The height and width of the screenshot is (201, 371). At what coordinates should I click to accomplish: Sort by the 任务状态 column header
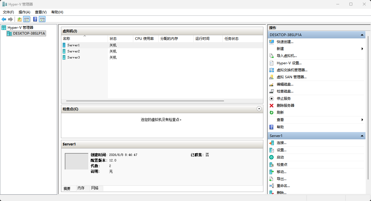tap(243, 39)
